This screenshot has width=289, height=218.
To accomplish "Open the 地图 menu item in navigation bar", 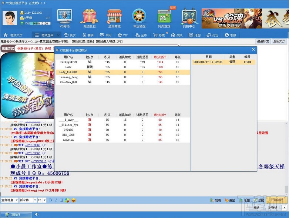I will (195, 35).
